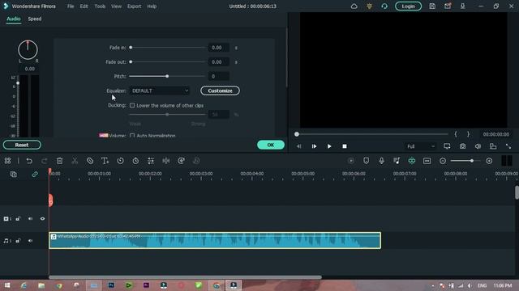The width and height of the screenshot is (519, 291).
Task: Open the Export menu
Action: point(134,6)
